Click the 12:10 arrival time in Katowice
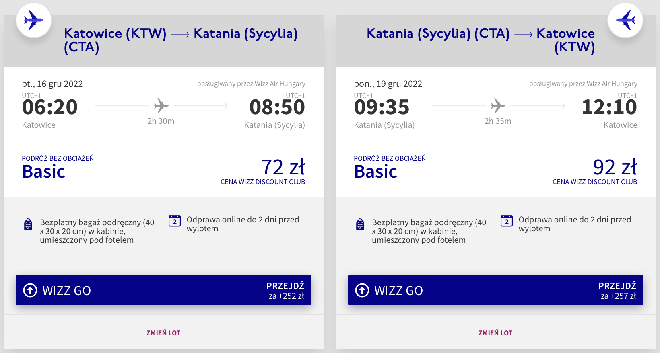 pyautogui.click(x=609, y=107)
